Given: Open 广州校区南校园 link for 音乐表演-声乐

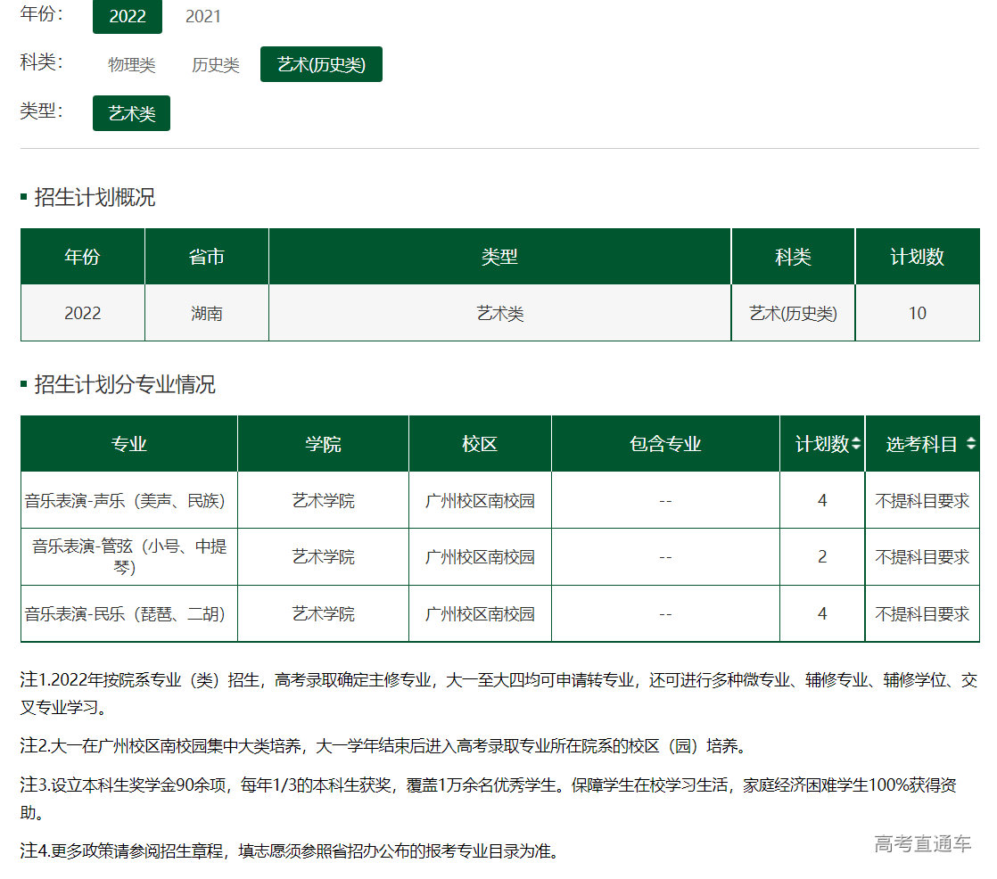Looking at the screenshot, I should pyautogui.click(x=479, y=500).
